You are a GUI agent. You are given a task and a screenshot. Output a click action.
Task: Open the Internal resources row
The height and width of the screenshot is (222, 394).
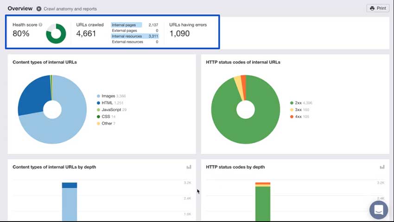click(x=135, y=36)
